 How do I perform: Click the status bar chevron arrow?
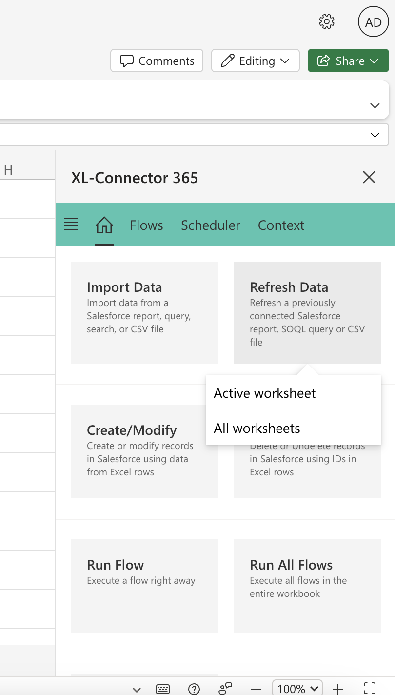click(x=137, y=689)
